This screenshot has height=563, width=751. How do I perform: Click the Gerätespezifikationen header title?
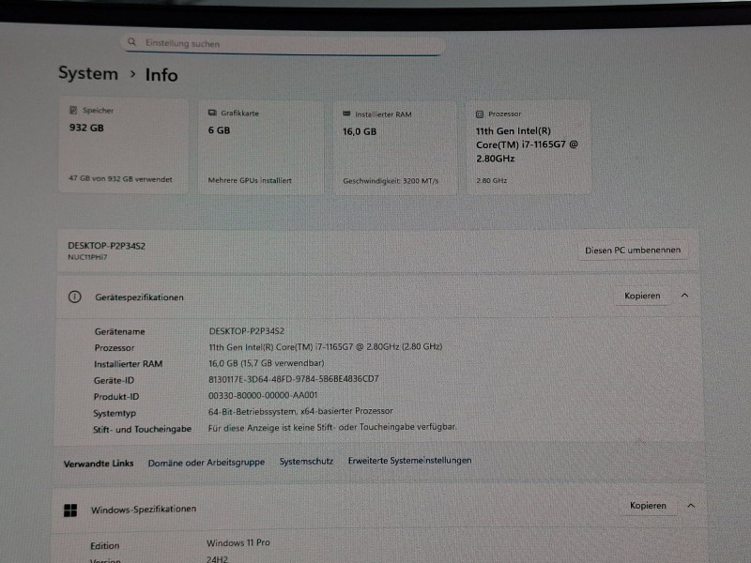point(139,297)
